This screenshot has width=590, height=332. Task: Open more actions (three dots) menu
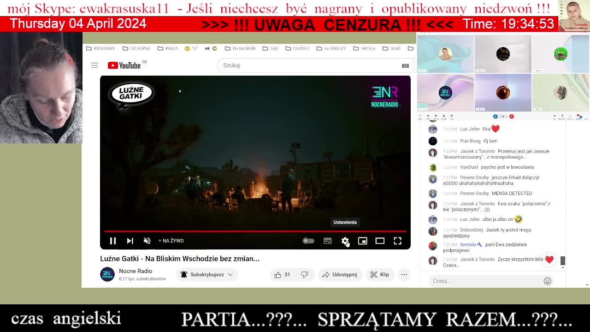tap(404, 274)
